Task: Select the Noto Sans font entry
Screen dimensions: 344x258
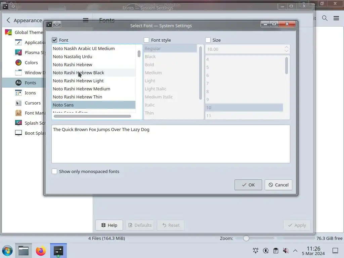Action: pyautogui.click(x=94, y=105)
